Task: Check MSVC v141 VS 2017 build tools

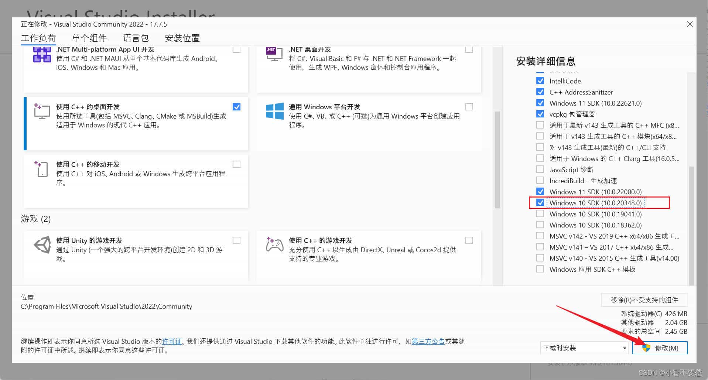Action: tap(540, 247)
